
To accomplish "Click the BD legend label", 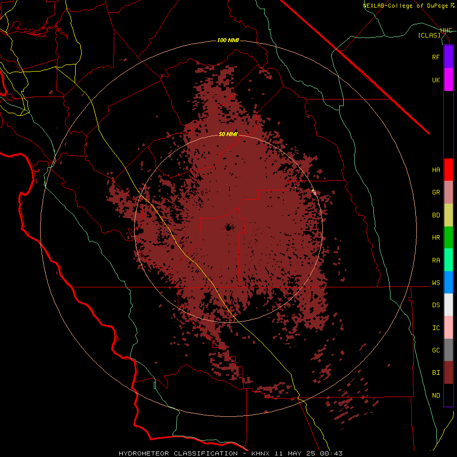I will pyautogui.click(x=436, y=215).
